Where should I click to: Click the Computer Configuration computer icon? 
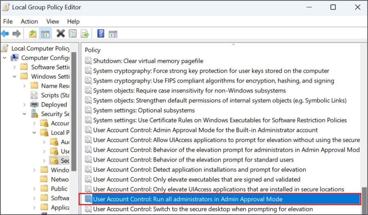coord(15,58)
